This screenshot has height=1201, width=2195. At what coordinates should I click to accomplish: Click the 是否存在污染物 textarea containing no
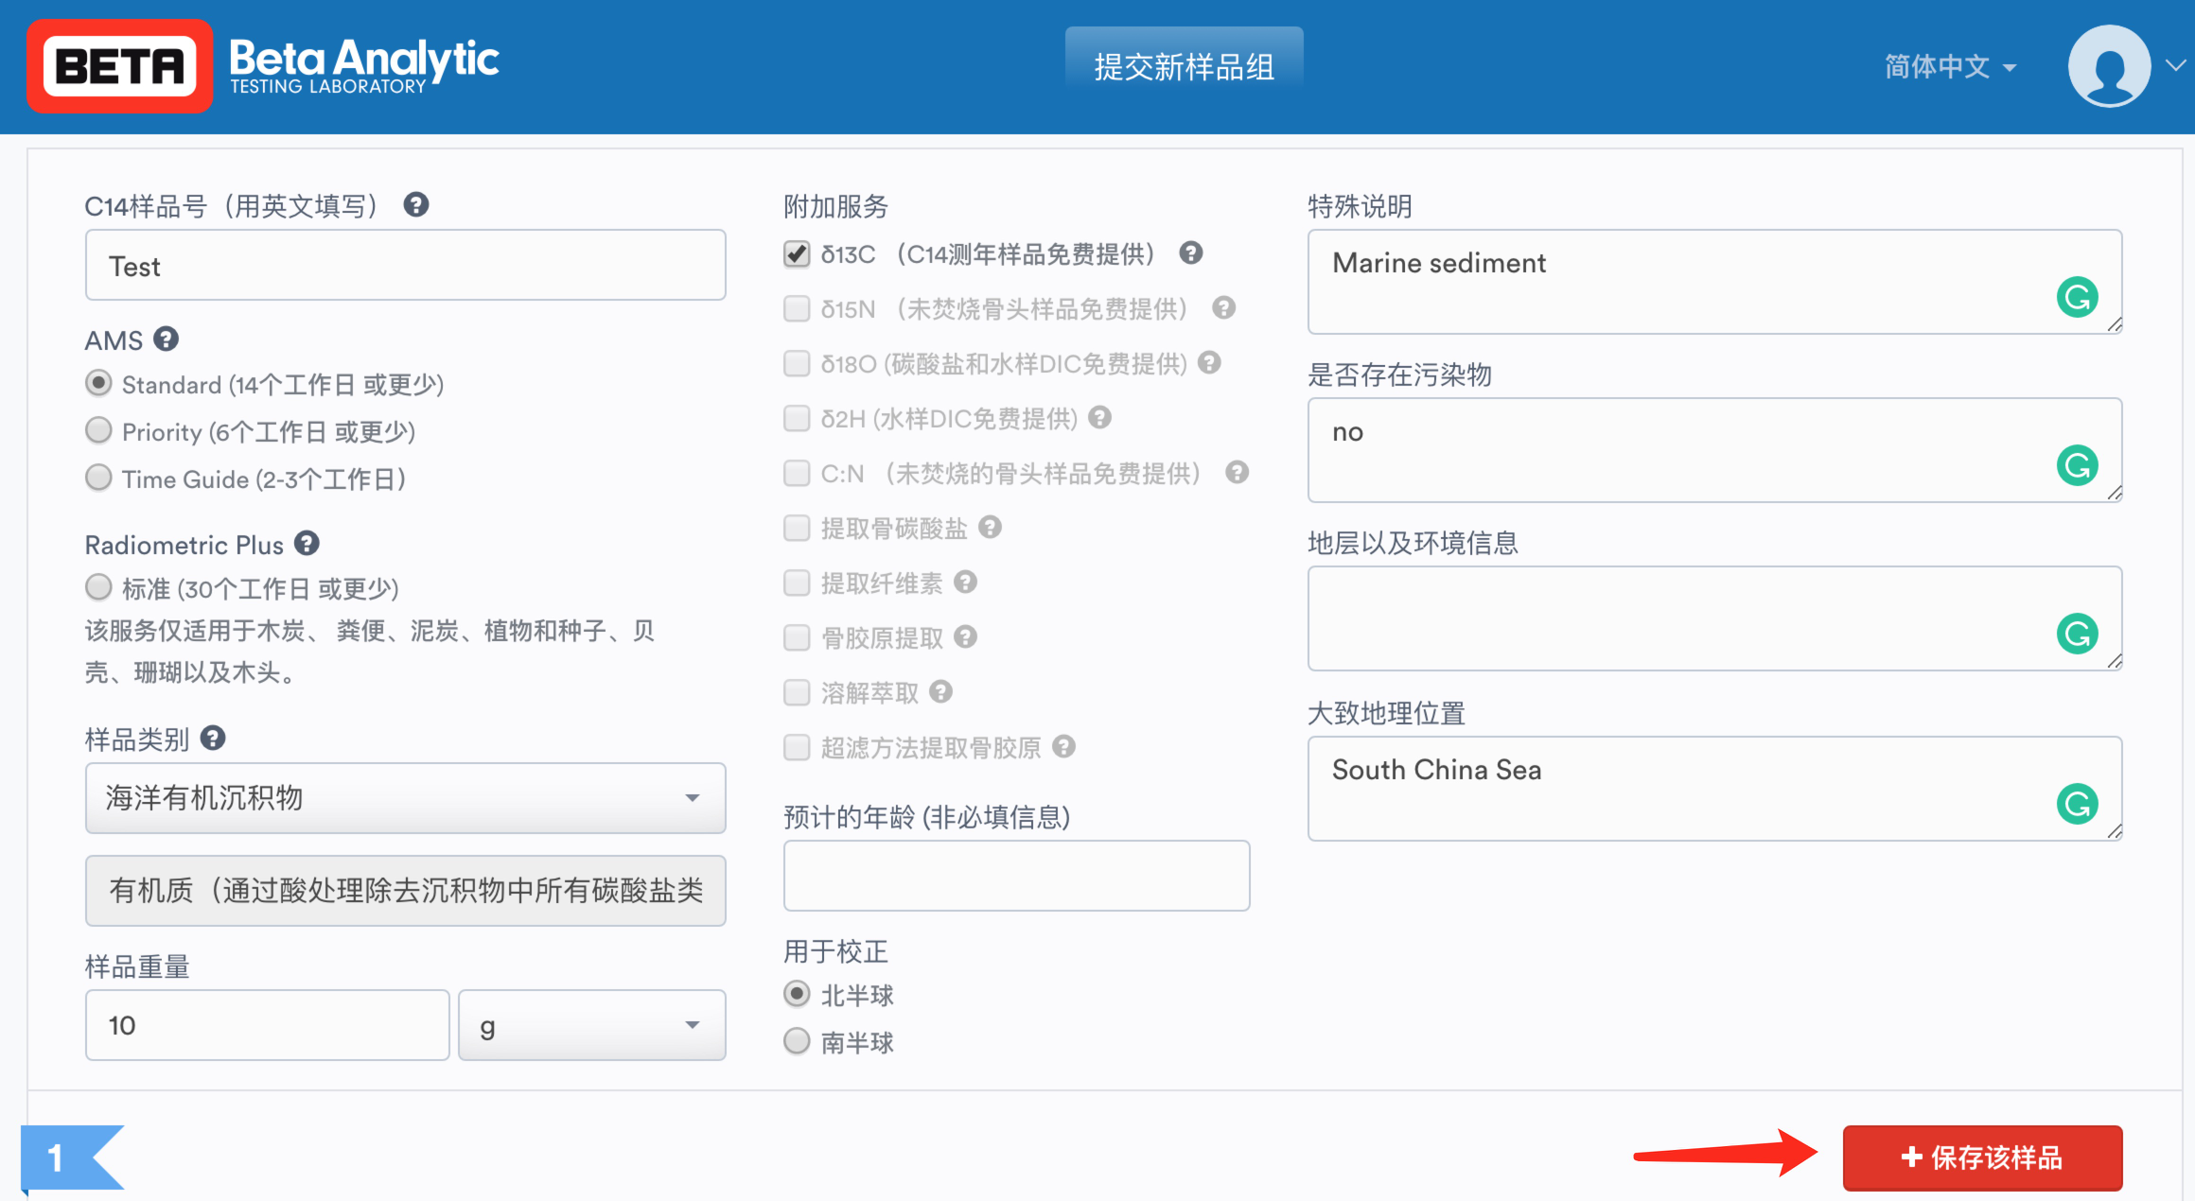coord(1714,450)
